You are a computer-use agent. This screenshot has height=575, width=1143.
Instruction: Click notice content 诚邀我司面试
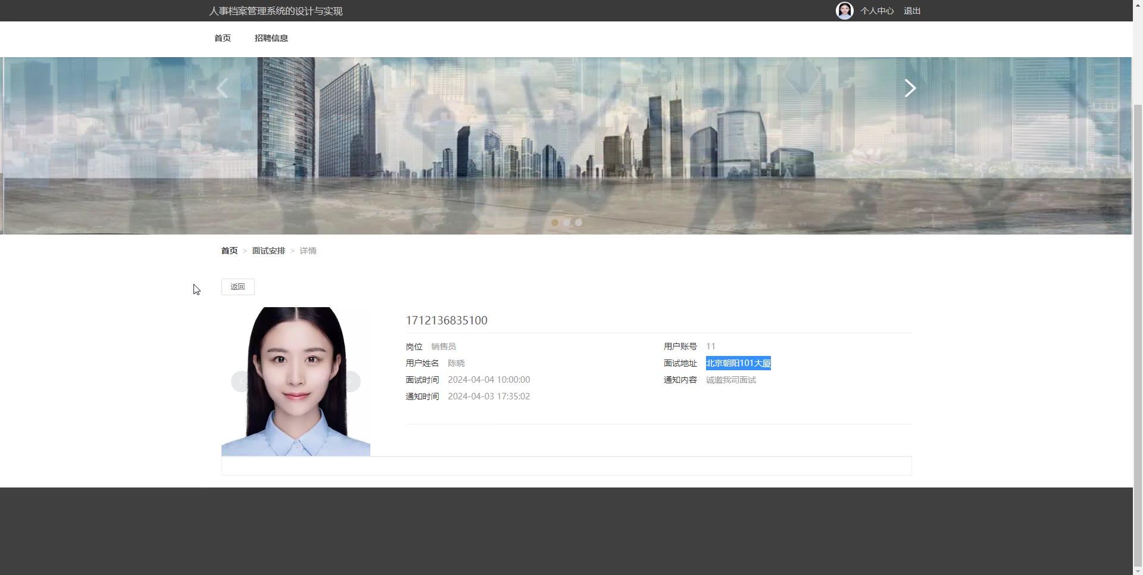point(731,380)
